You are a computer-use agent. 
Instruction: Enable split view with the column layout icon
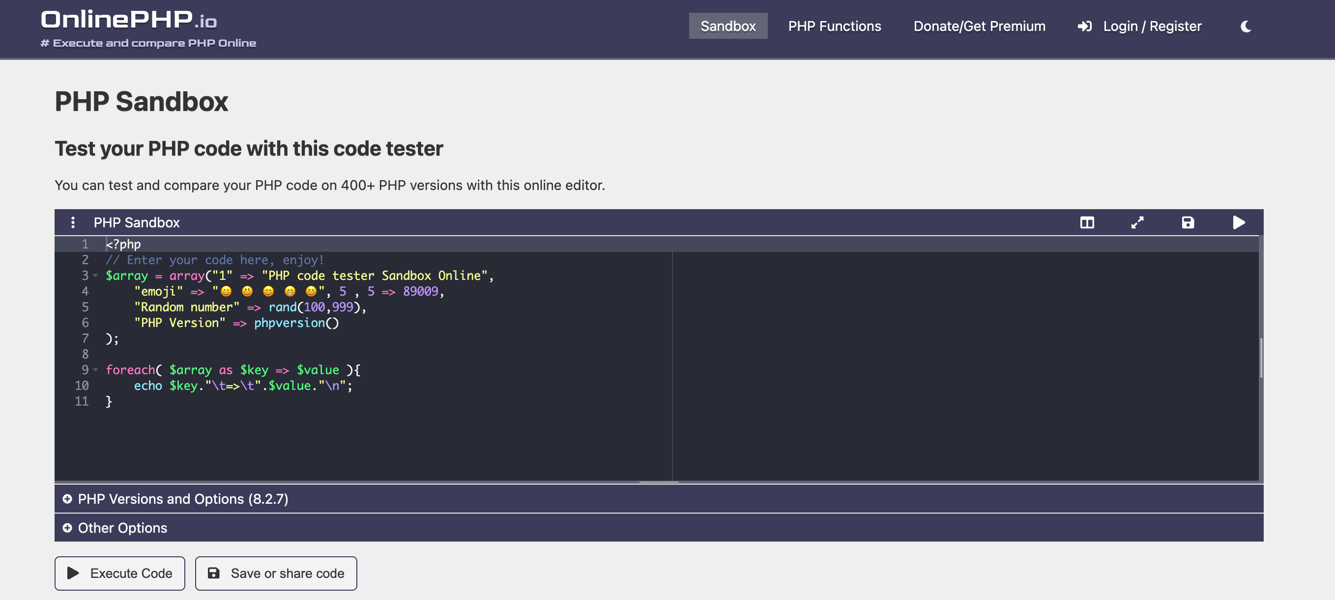(x=1087, y=222)
